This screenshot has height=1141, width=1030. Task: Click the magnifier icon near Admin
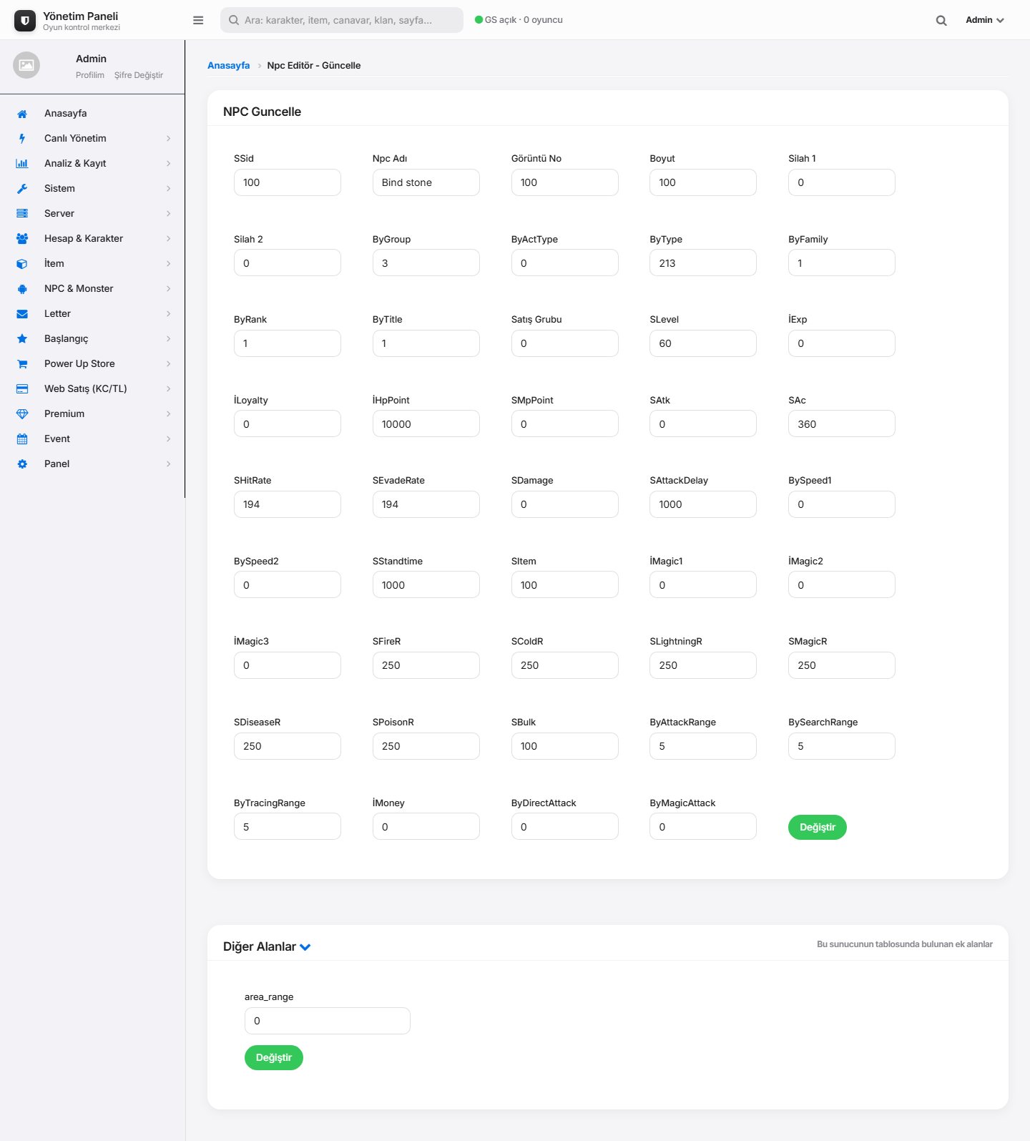[x=941, y=20]
